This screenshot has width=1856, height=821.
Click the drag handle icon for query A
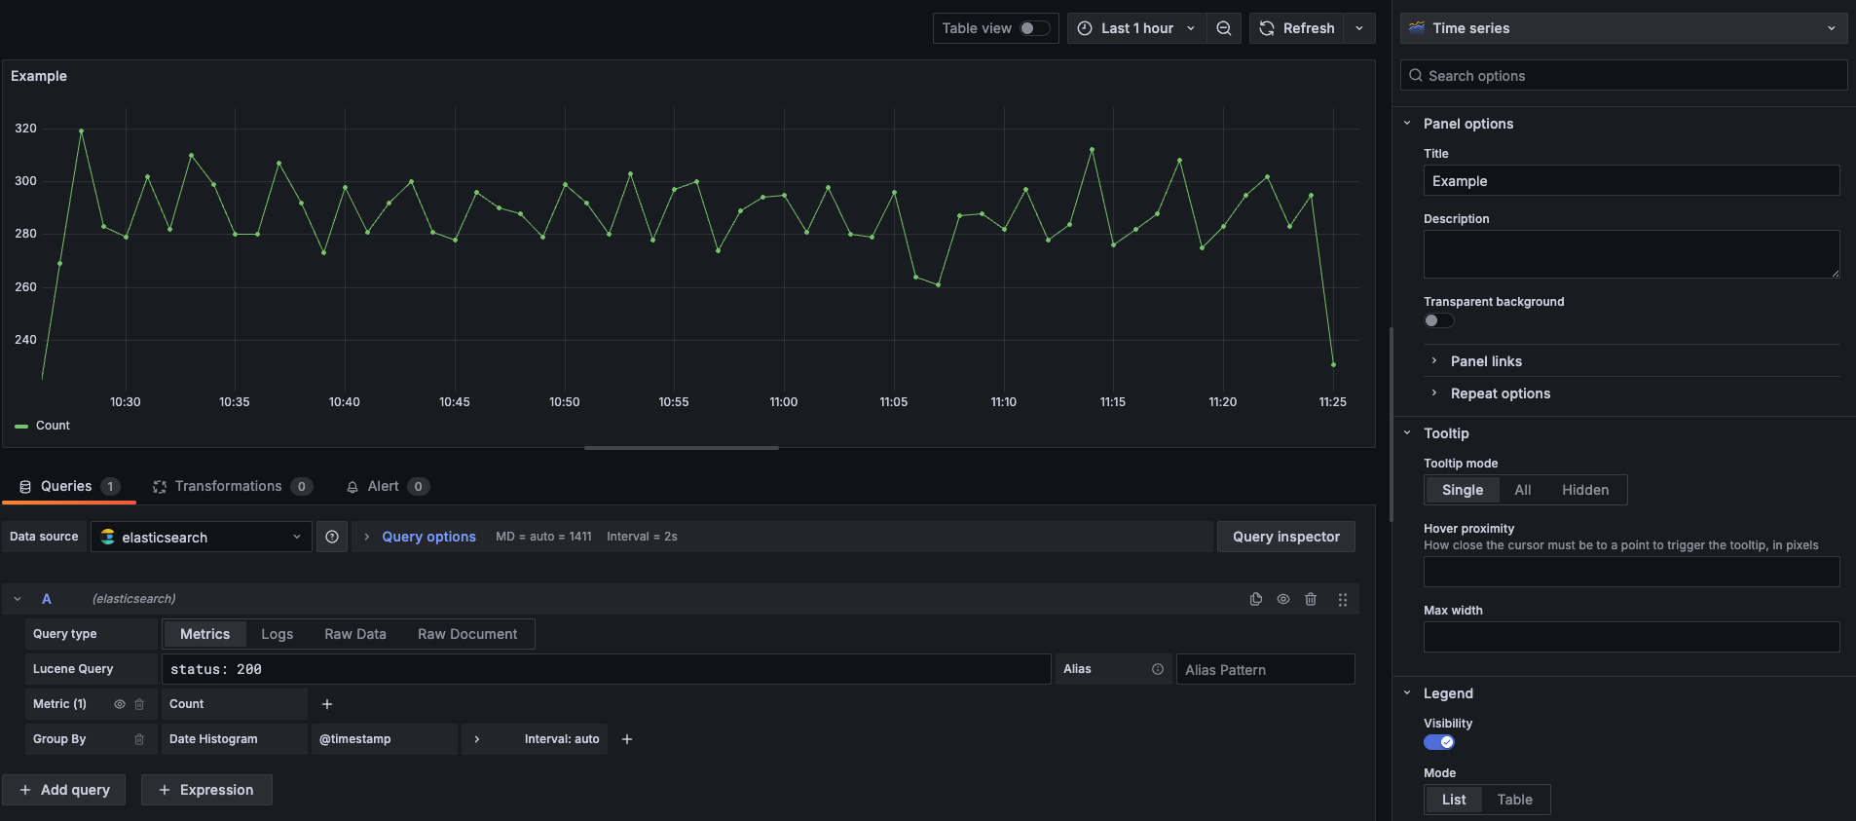(1343, 600)
